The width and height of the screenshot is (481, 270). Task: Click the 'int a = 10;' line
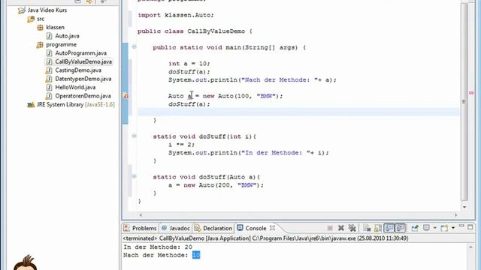tap(189, 64)
